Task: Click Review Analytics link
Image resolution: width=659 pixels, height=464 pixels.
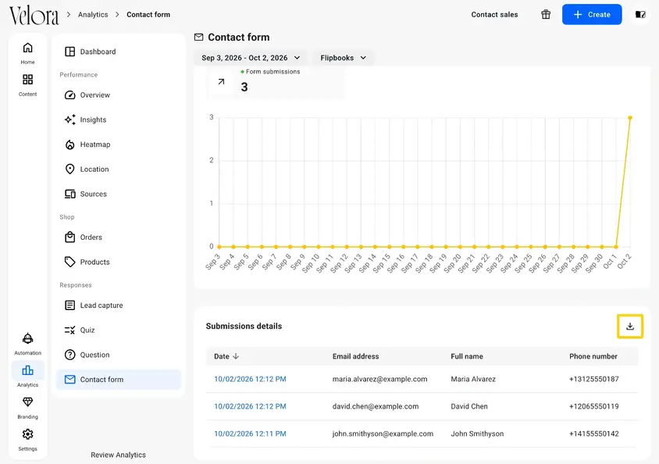Action: click(118, 455)
